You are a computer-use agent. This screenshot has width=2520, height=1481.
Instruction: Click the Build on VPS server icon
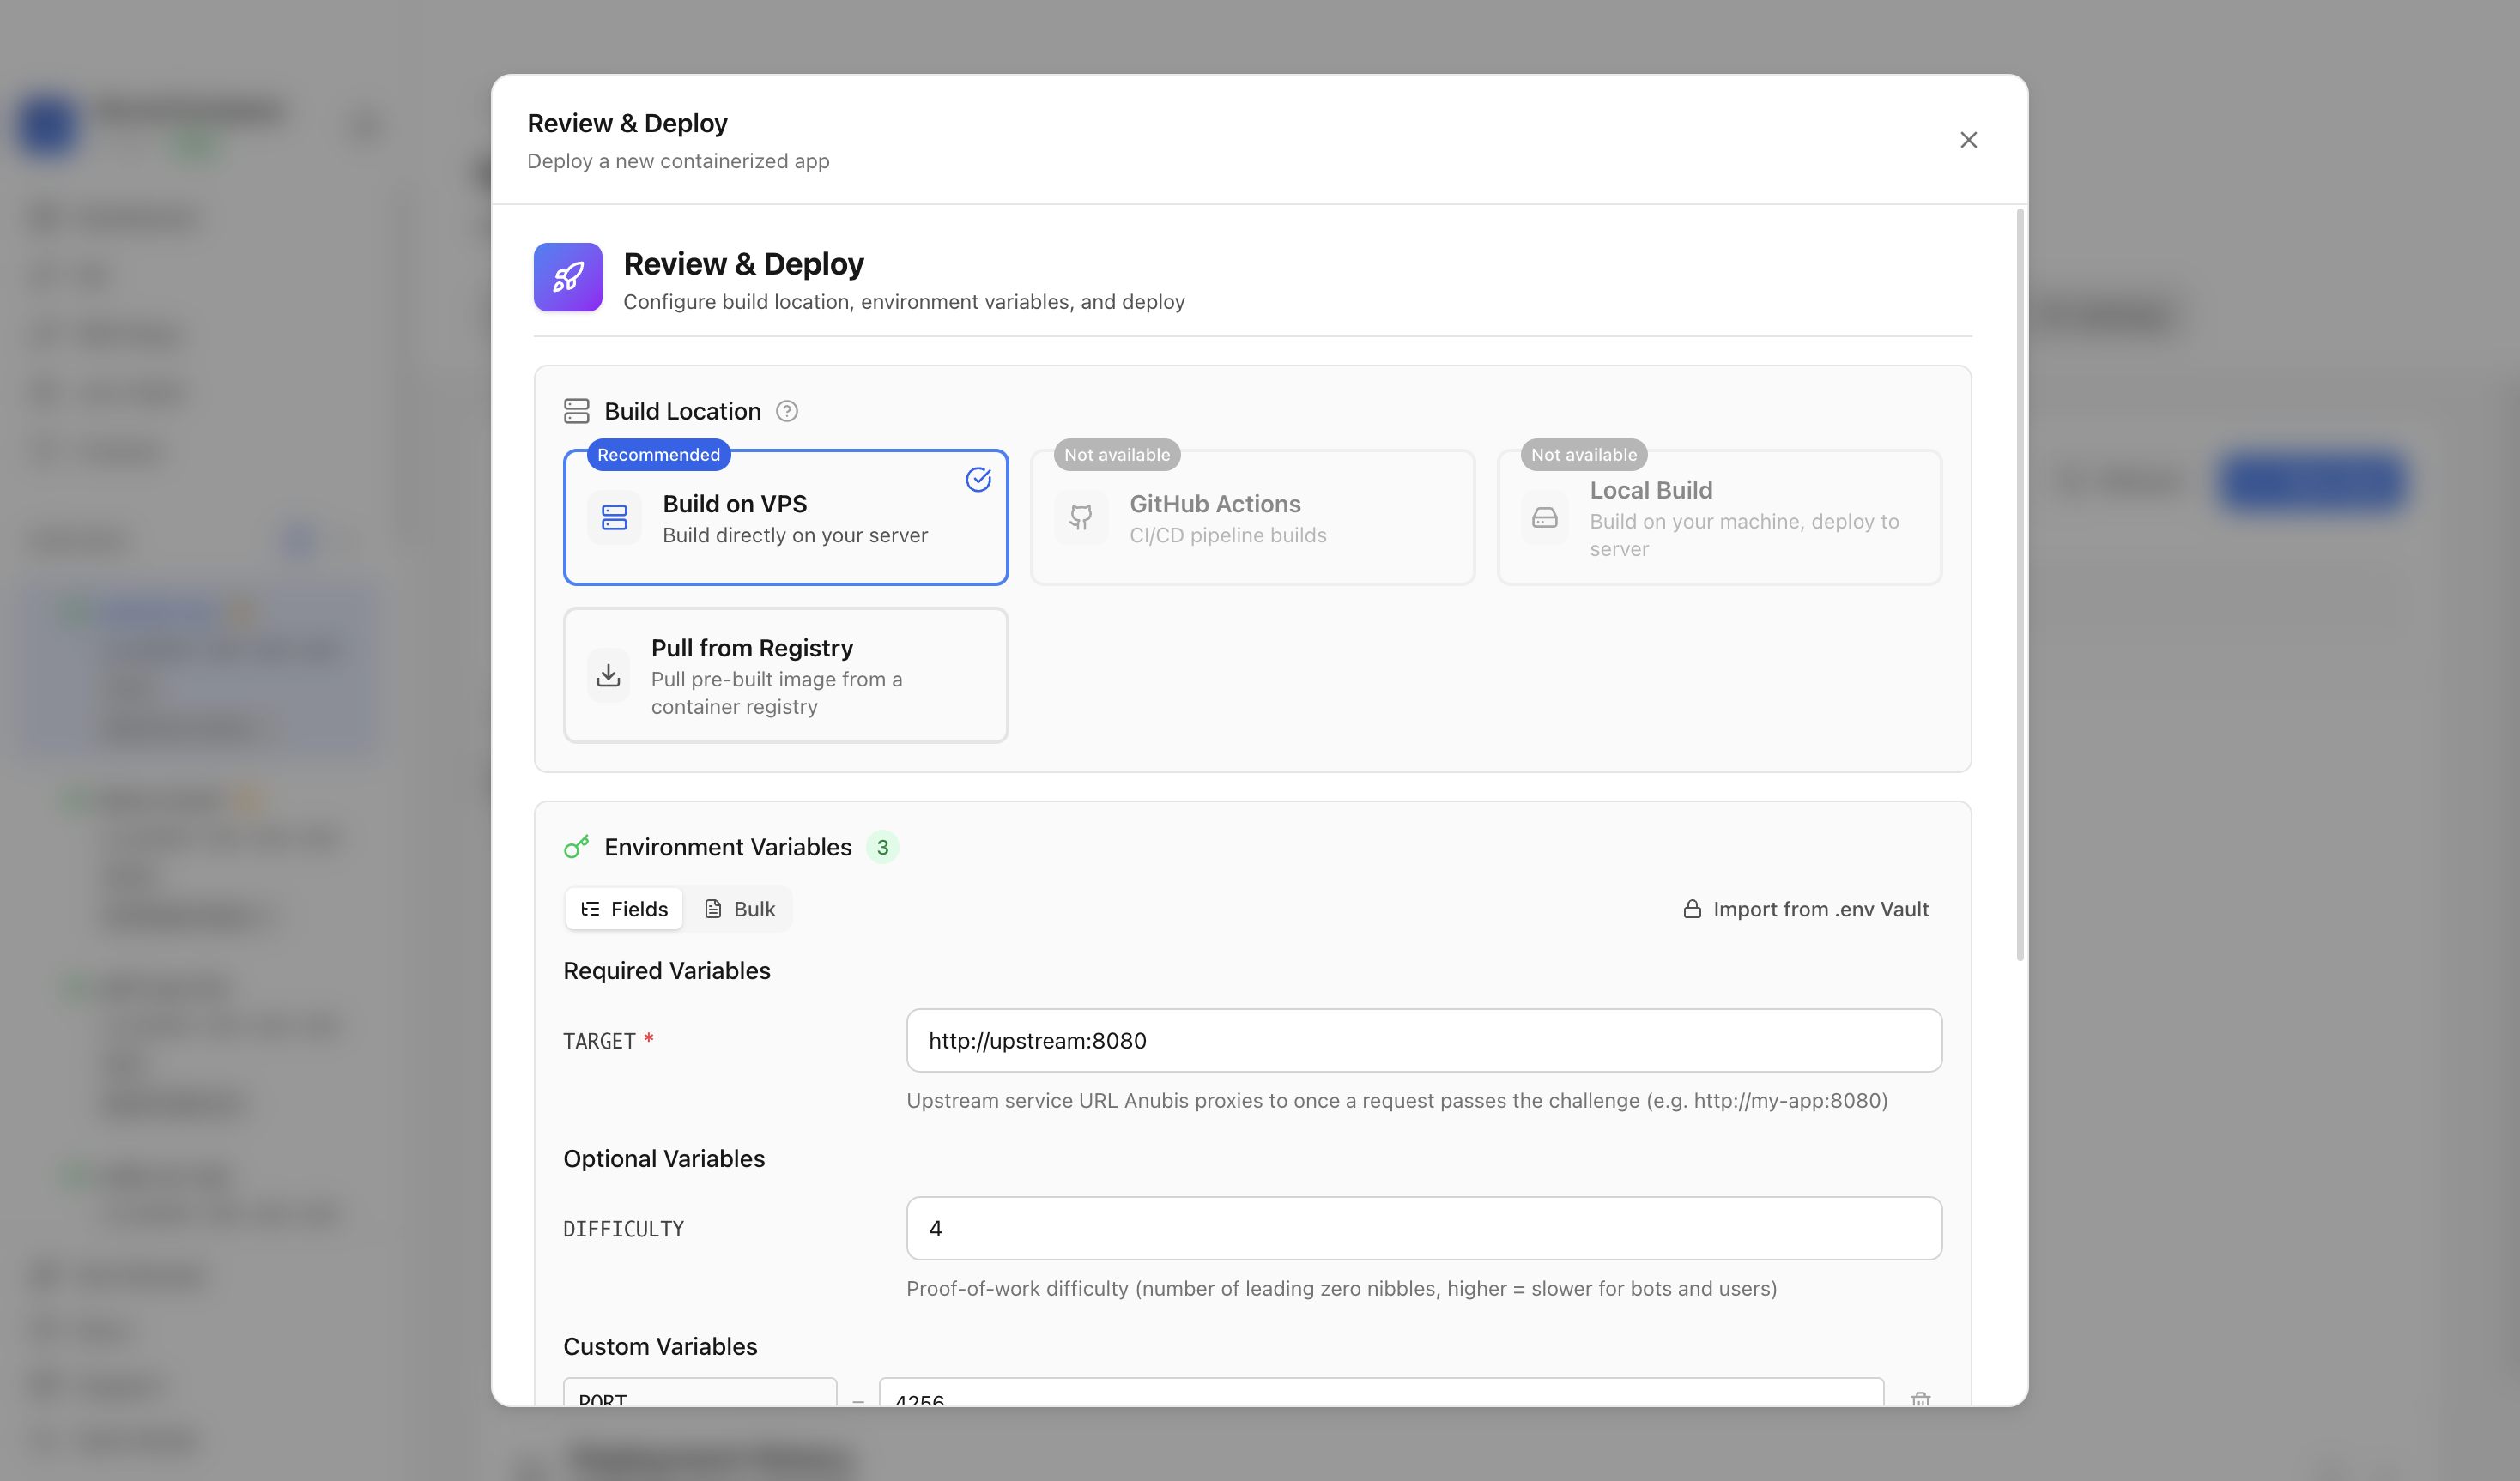(614, 517)
